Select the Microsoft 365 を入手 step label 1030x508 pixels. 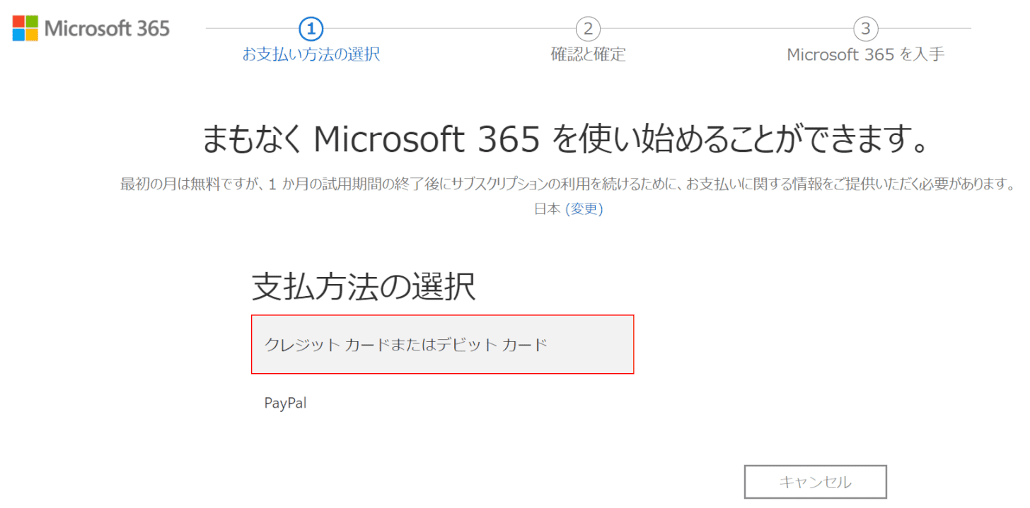pyautogui.click(x=865, y=54)
